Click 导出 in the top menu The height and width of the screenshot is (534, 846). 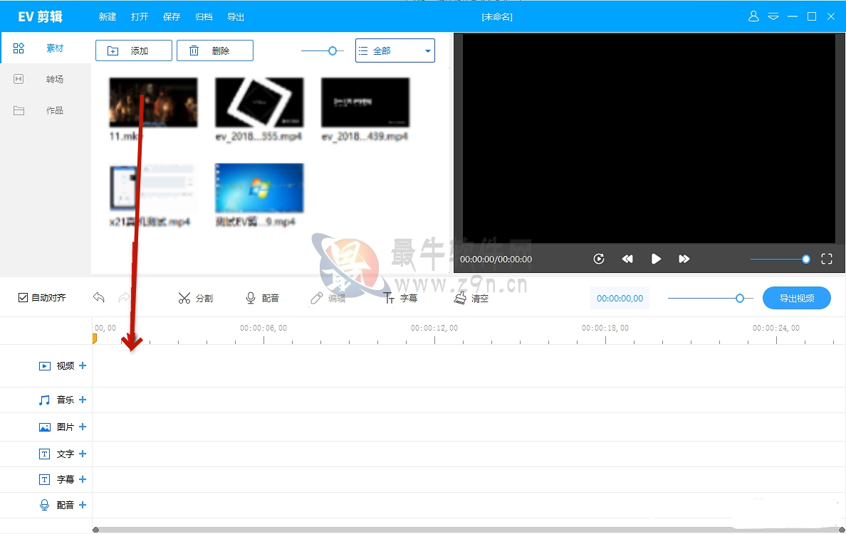tap(236, 16)
